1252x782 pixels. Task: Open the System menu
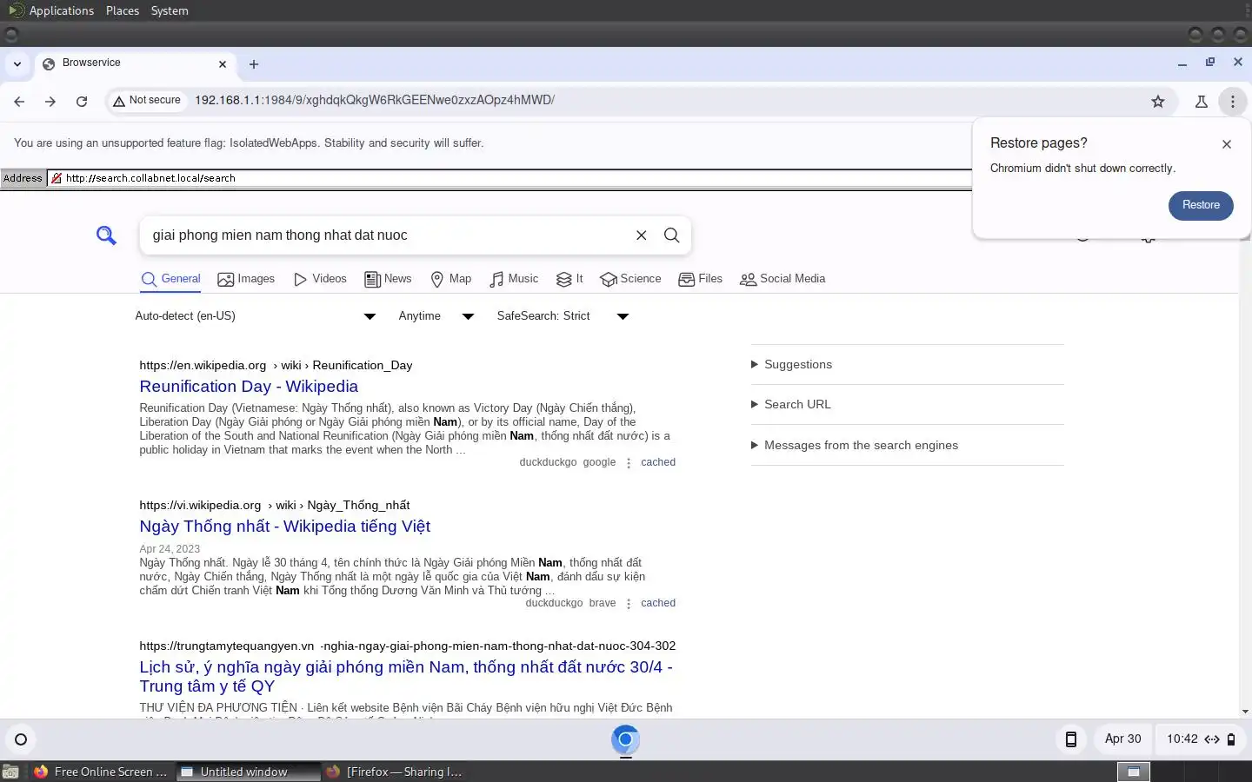pos(170,10)
